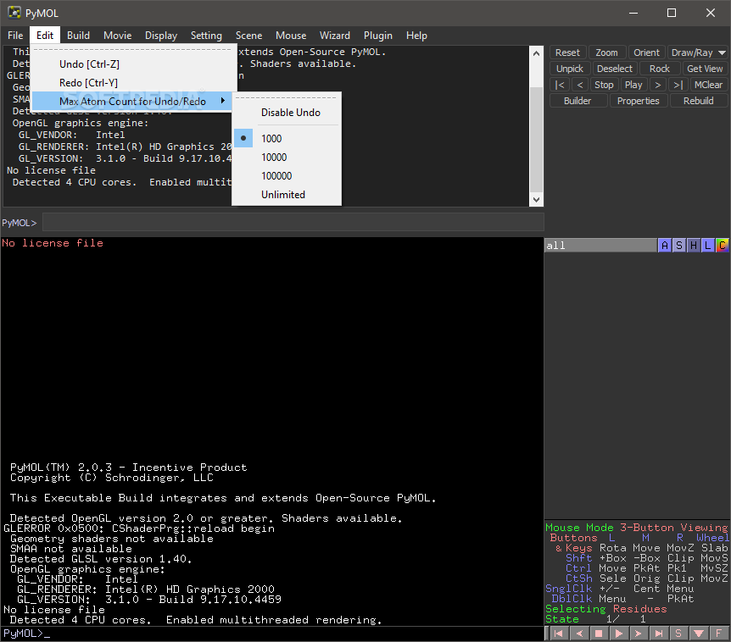
Task: Open the C color menu for all
Action: click(x=723, y=246)
